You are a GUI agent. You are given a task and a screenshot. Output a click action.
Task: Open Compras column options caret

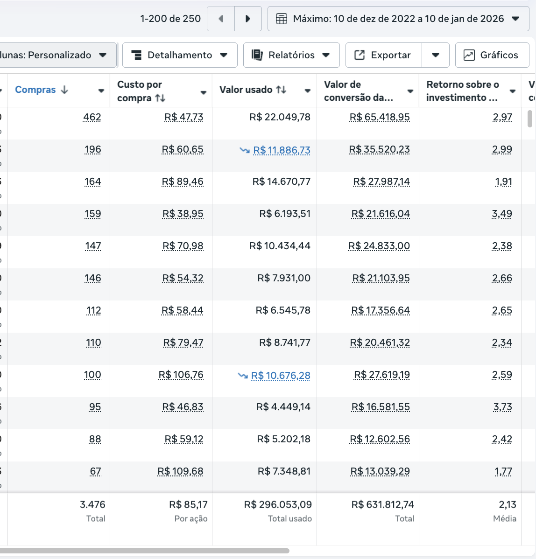pyautogui.click(x=101, y=91)
